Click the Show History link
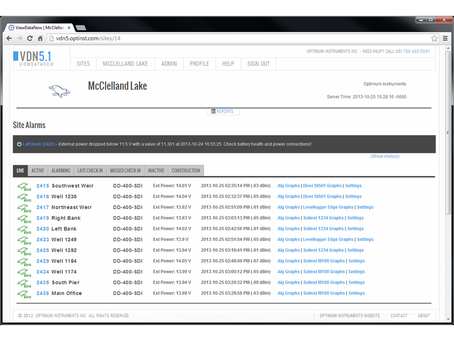Image resolution: width=454 pixels, height=341 pixels. (385, 156)
